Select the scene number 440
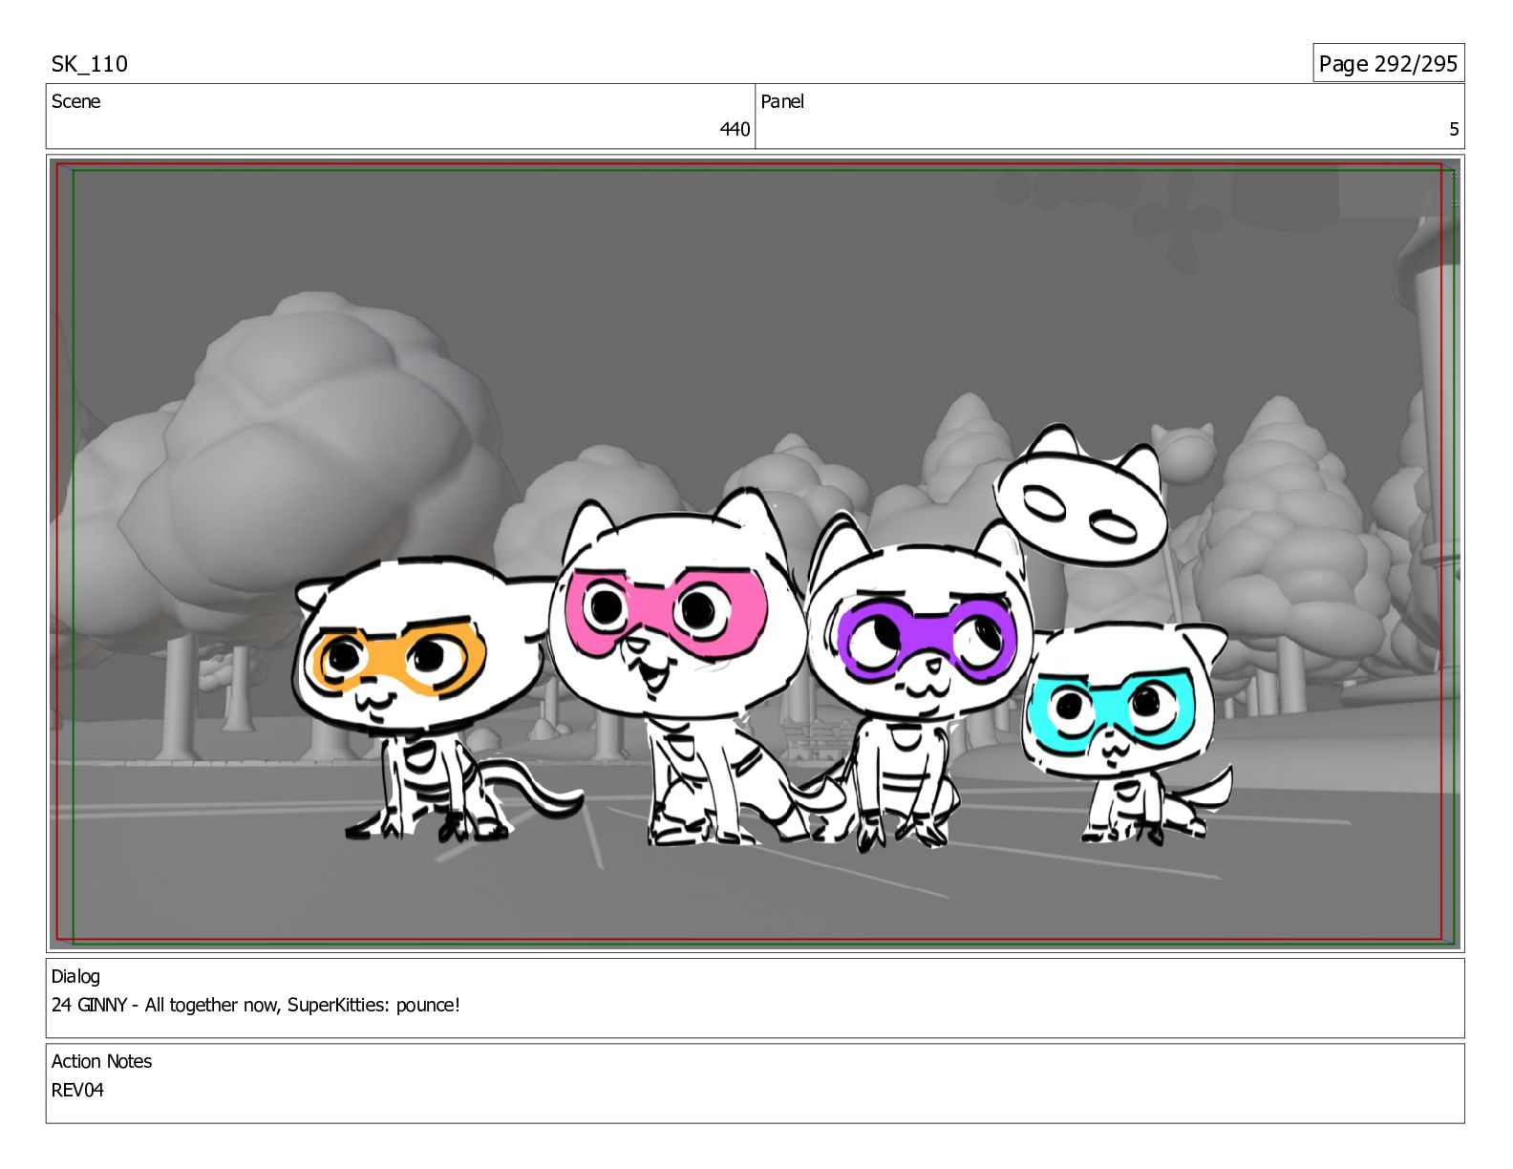The image size is (1513, 1169). (735, 129)
